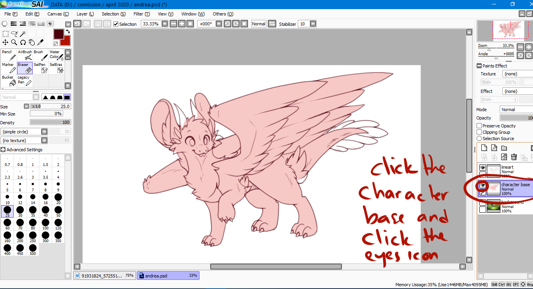
Task: Create a new layer folder
Action: [504, 148]
